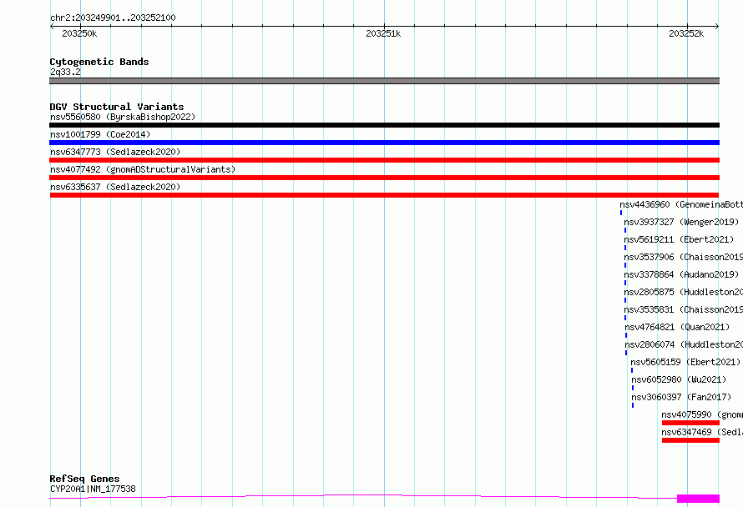Click nsv6052980 (Wu2021) label
Viewport: 743px width, 507px height.
point(679,379)
